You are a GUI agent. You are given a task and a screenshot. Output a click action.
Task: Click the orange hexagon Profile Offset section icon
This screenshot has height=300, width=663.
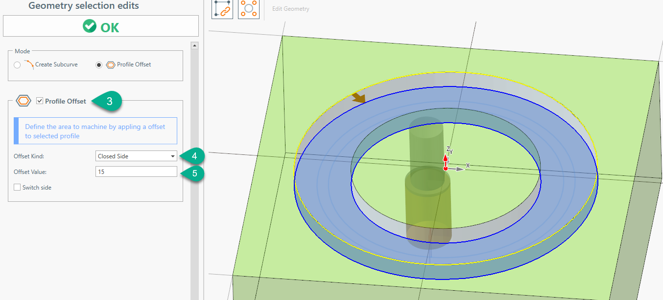(x=24, y=101)
